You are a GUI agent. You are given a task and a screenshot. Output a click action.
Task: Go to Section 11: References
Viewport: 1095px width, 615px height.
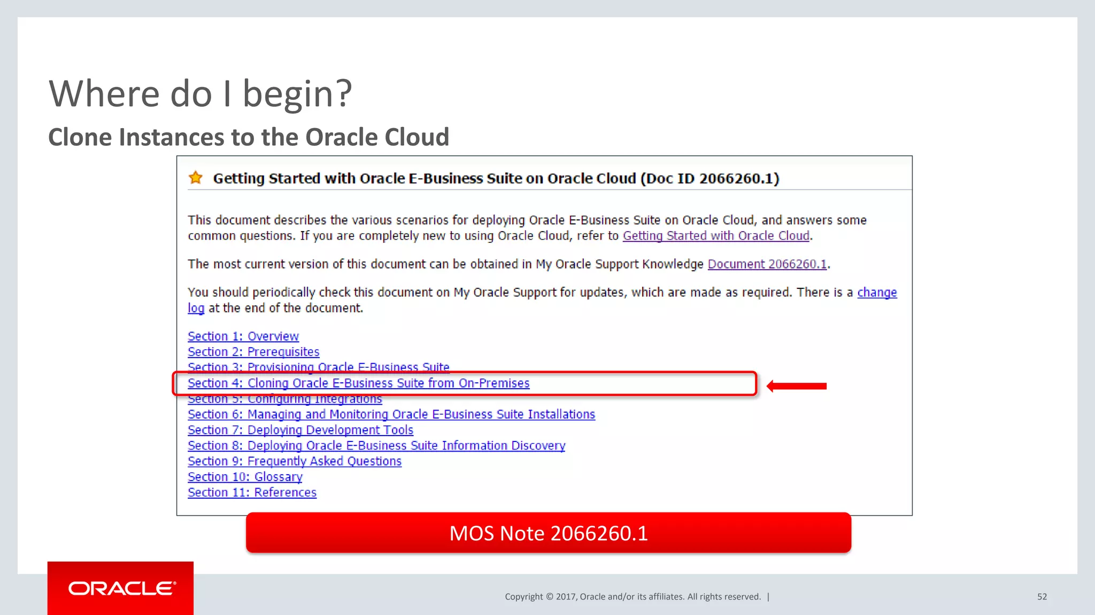252,492
